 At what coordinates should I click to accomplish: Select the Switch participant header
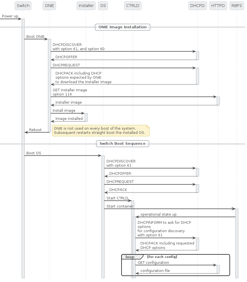pyautogui.click(x=23, y=6)
